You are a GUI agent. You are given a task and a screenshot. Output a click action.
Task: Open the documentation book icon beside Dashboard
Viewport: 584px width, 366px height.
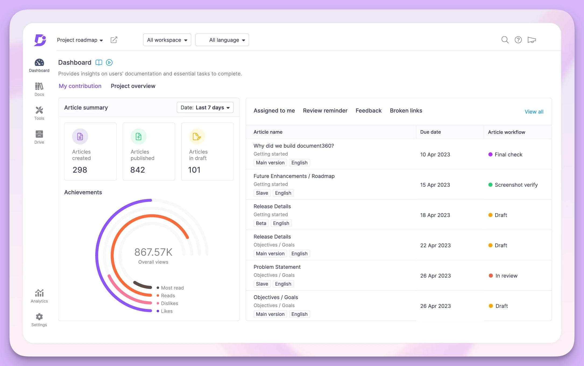(x=99, y=62)
